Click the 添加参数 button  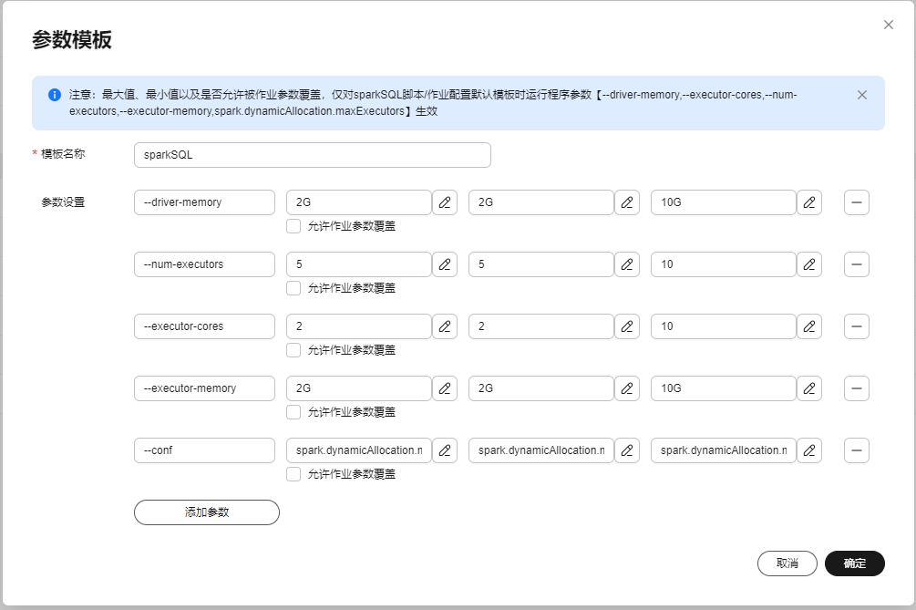pos(207,512)
